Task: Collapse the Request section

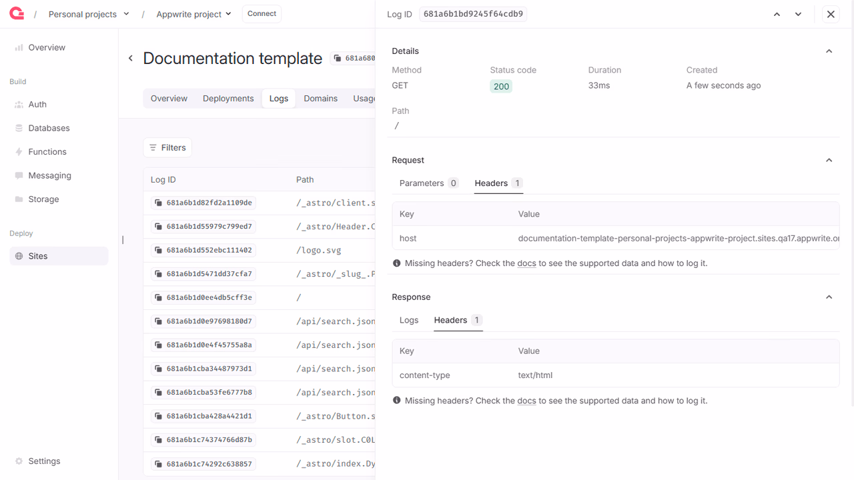Action: coord(829,160)
